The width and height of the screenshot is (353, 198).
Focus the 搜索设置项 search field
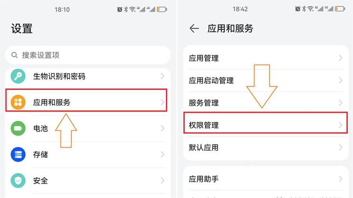point(88,55)
